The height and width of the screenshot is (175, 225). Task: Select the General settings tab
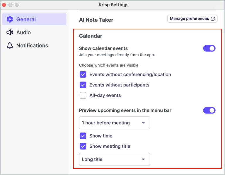click(x=26, y=19)
